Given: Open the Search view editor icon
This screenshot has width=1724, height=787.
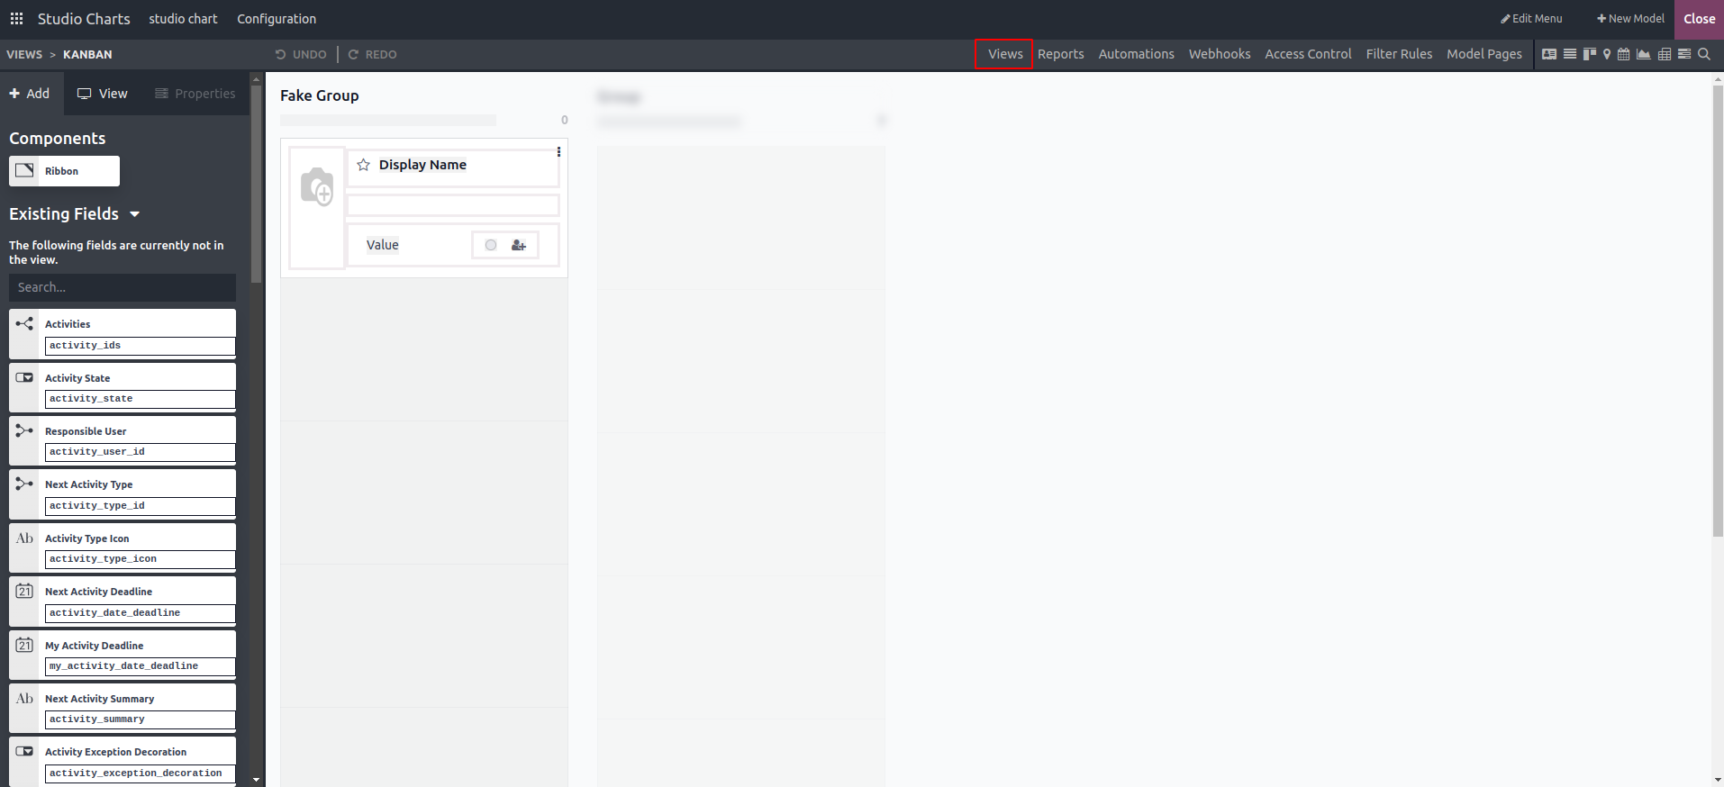Looking at the screenshot, I should tap(1704, 54).
